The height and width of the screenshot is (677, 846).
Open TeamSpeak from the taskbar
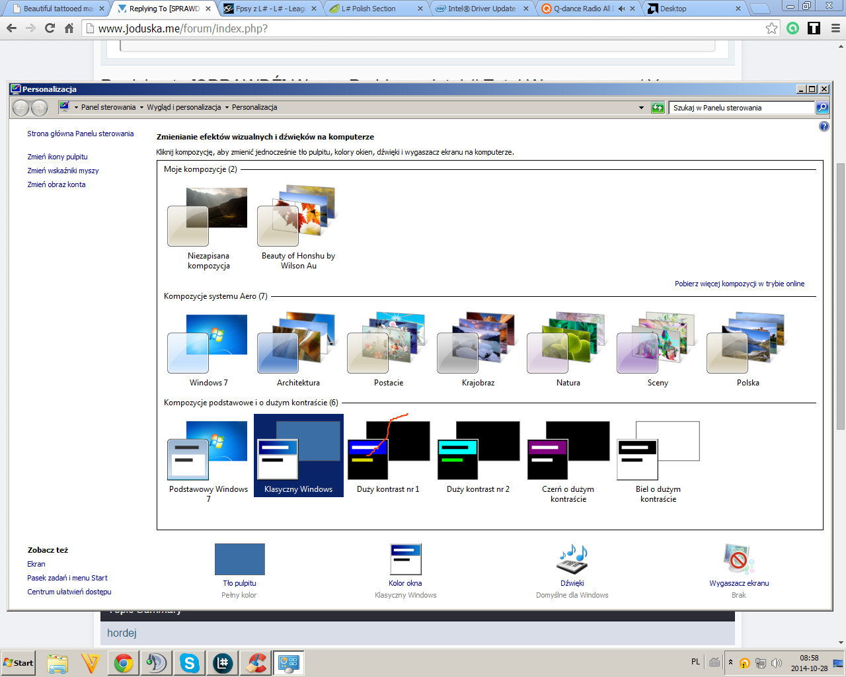[157, 663]
